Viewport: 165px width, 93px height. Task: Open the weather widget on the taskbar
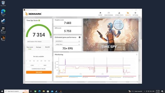click(135, 91)
